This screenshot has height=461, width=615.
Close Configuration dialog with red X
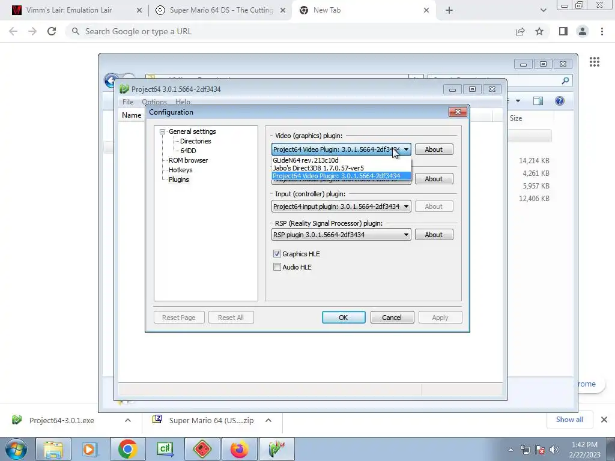tap(458, 112)
